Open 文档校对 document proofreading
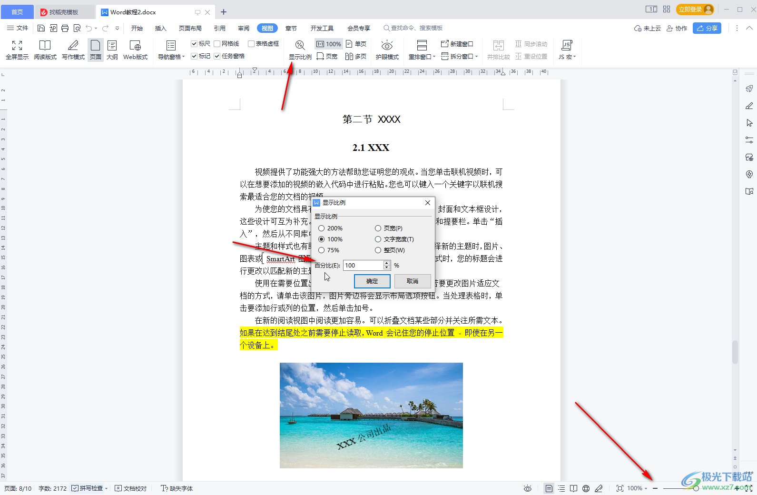 click(131, 488)
